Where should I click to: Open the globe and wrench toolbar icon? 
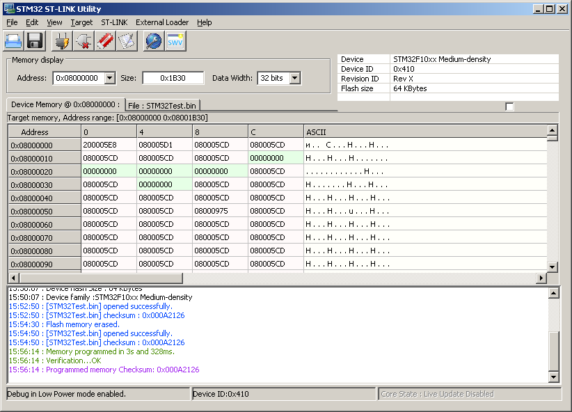[x=153, y=41]
